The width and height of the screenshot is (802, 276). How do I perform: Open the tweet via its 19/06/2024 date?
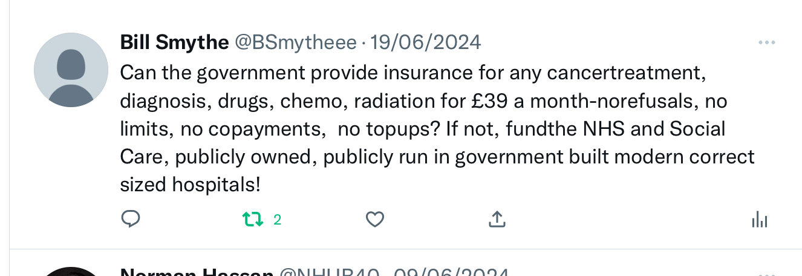tap(426, 42)
